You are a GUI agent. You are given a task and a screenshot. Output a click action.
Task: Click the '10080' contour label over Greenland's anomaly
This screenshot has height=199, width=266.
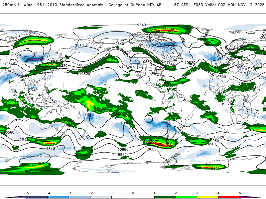pos(166,31)
